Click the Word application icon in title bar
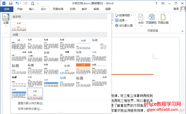Screen dimensions: 186x114 point(4,3)
